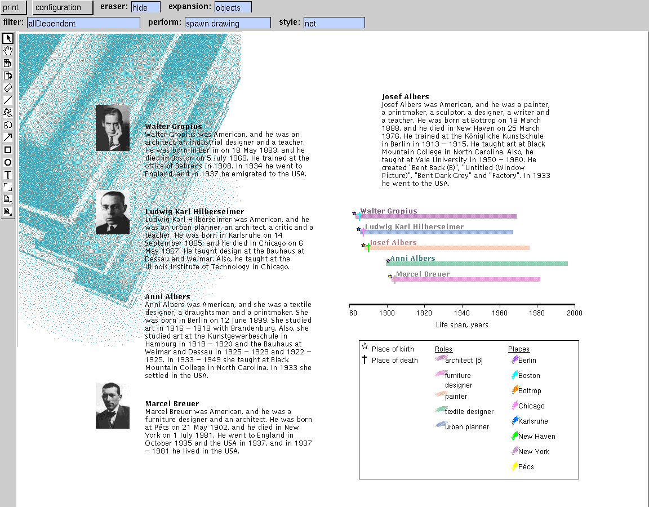Select the straight line tool

[x=8, y=101]
